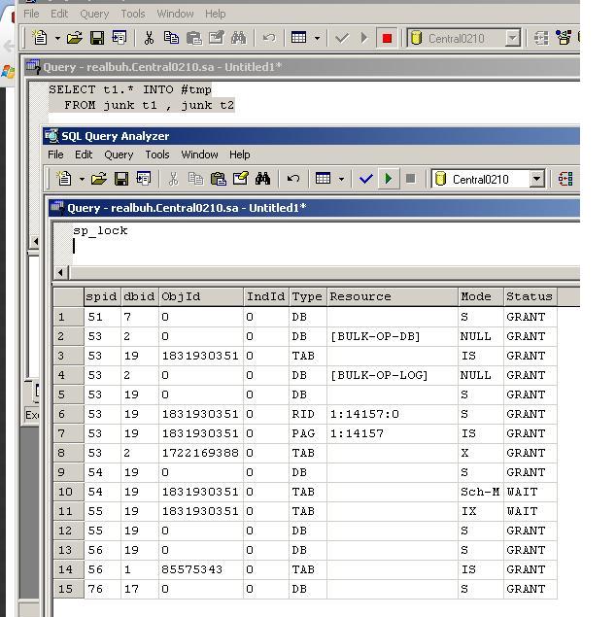Click the Open folder icon in the front SQL Query Analyzer toolbar
This screenshot has width=616, height=617.
[98, 179]
